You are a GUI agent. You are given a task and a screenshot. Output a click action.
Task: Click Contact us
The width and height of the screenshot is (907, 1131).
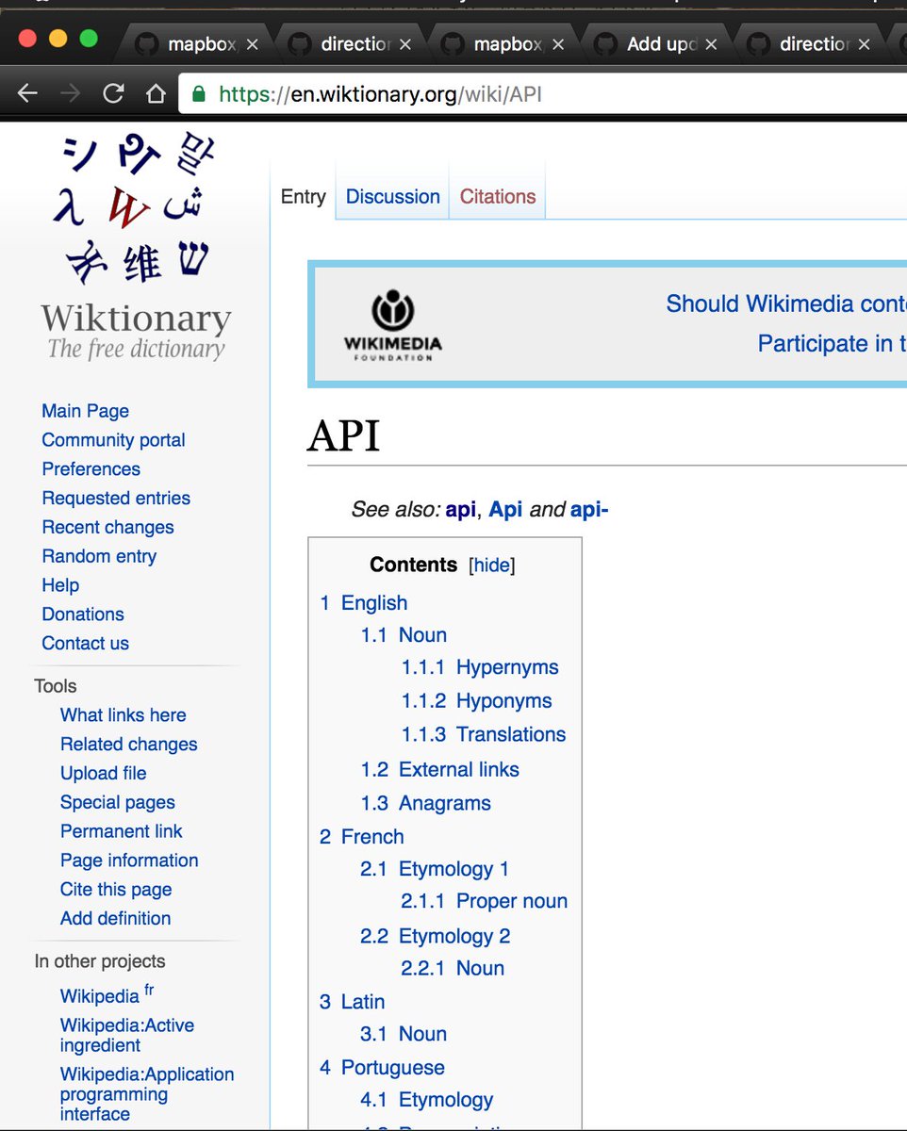click(x=85, y=644)
